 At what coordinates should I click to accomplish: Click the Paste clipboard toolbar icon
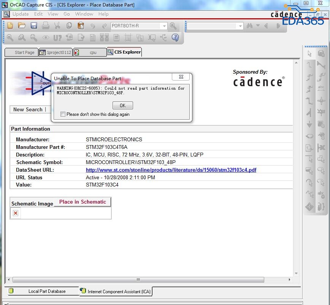tap(81, 26)
